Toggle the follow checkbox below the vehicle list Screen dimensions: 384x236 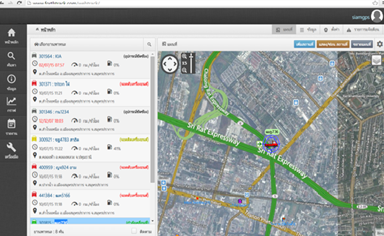(134, 231)
